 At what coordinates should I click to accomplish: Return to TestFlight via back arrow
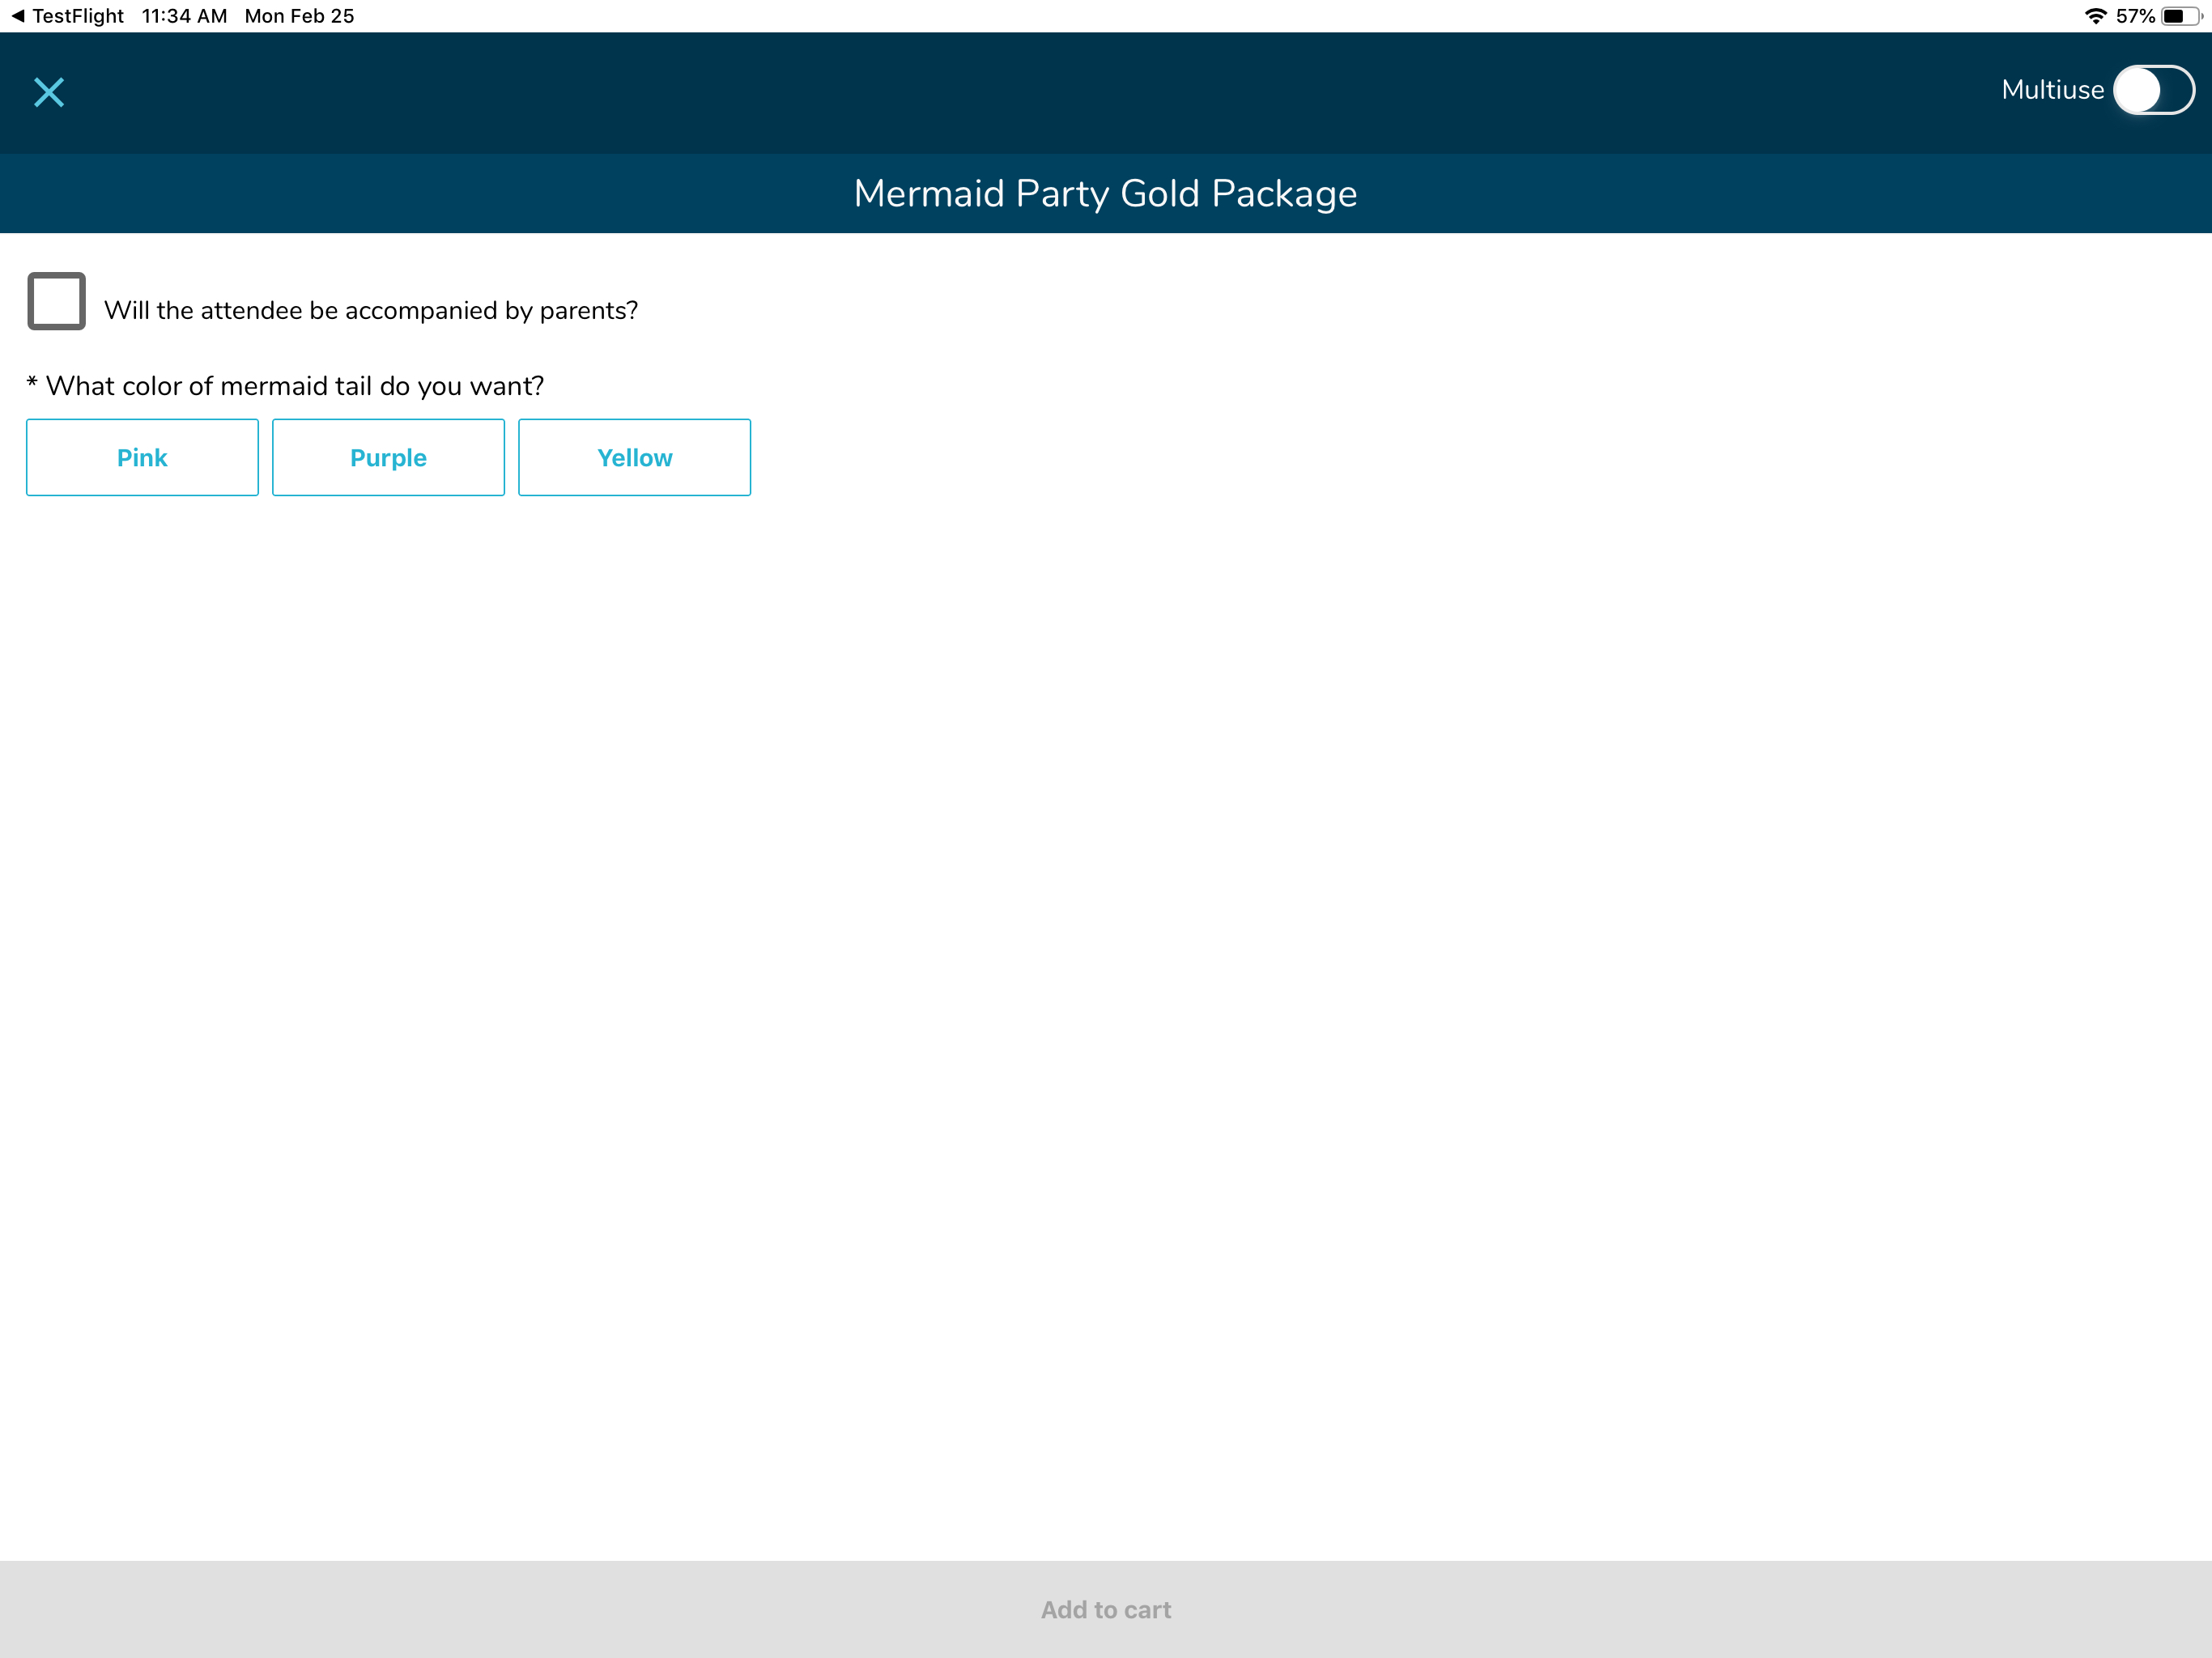point(66,16)
